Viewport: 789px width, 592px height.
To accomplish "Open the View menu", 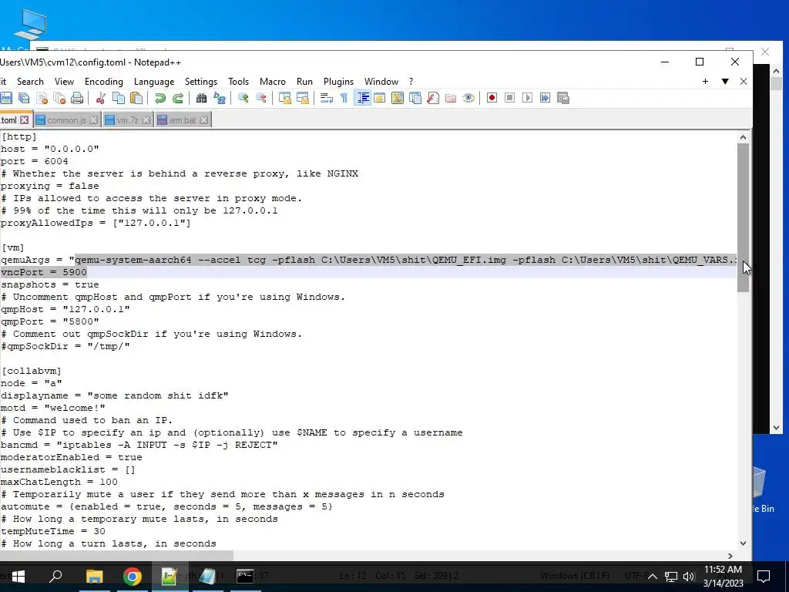I will 65,82.
